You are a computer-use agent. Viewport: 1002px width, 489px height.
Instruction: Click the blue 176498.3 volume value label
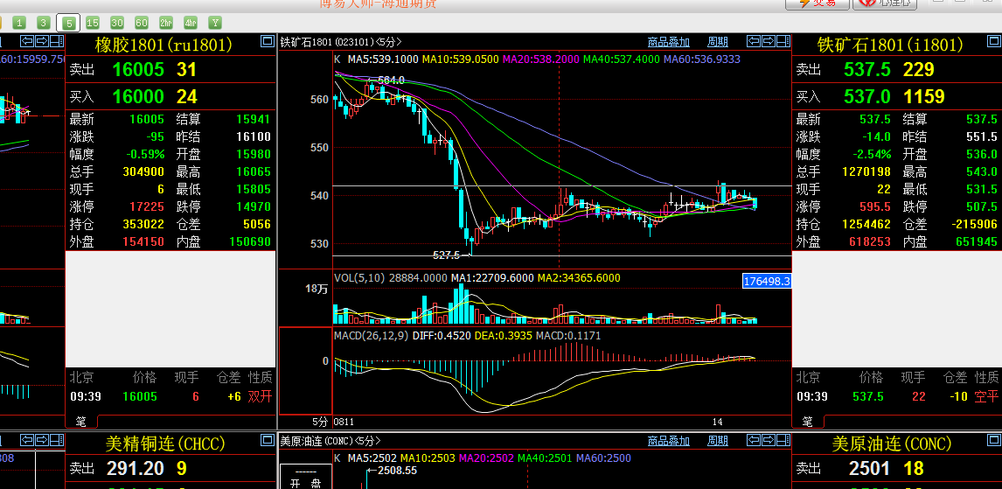click(766, 281)
